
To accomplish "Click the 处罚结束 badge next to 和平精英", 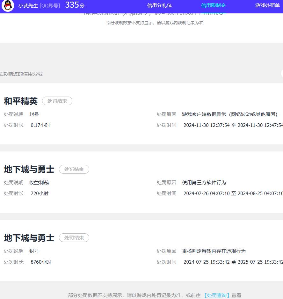I will tap(57, 101).
